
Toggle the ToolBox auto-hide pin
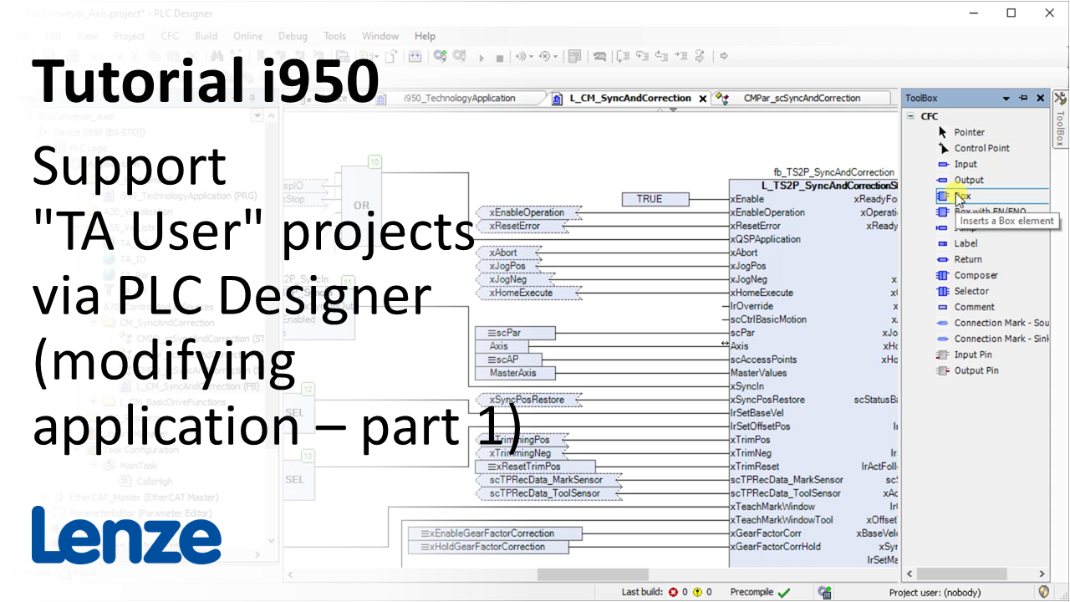coord(1024,98)
